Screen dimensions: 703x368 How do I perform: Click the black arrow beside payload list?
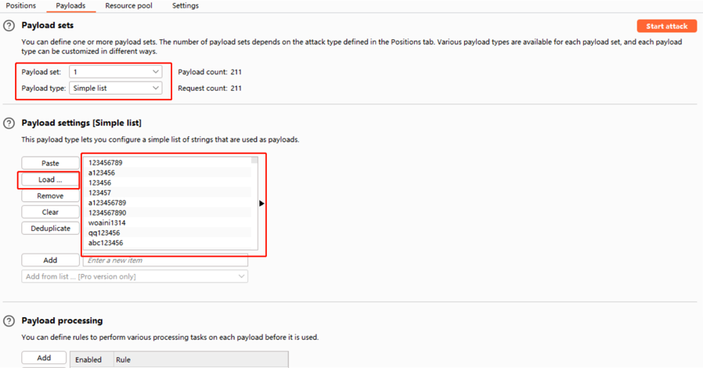pos(261,204)
